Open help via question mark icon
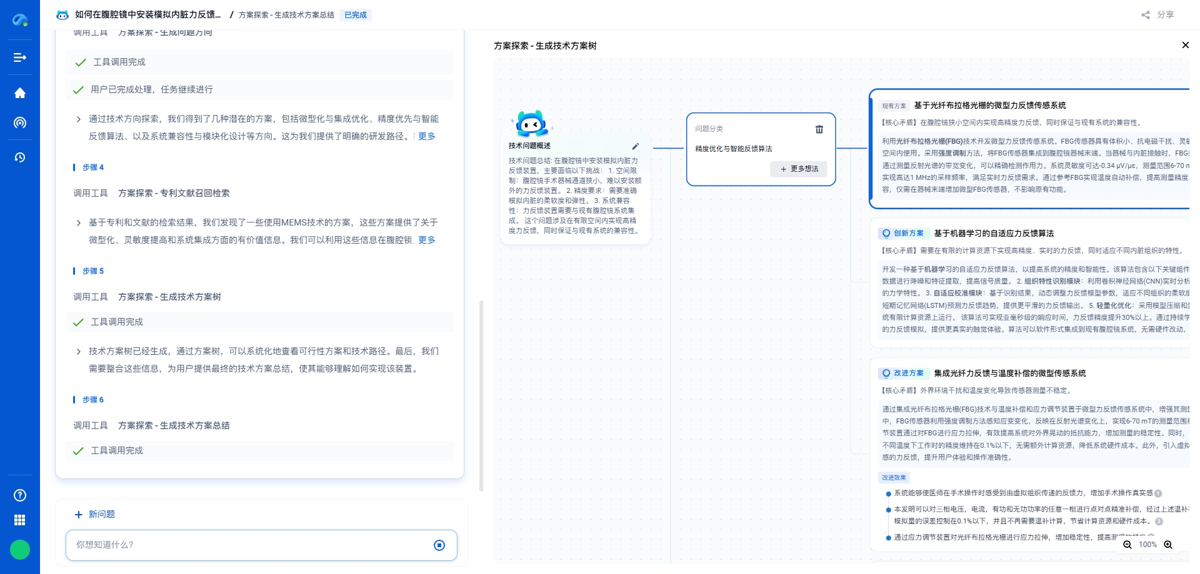This screenshot has height=574, width=1200. [20, 495]
